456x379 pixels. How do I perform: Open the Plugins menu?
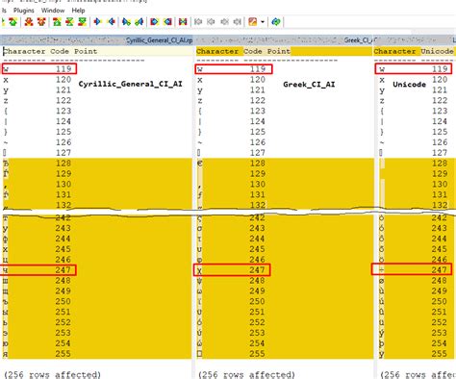coord(24,11)
